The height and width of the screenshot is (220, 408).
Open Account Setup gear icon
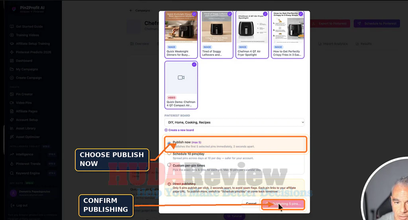[12, 120]
